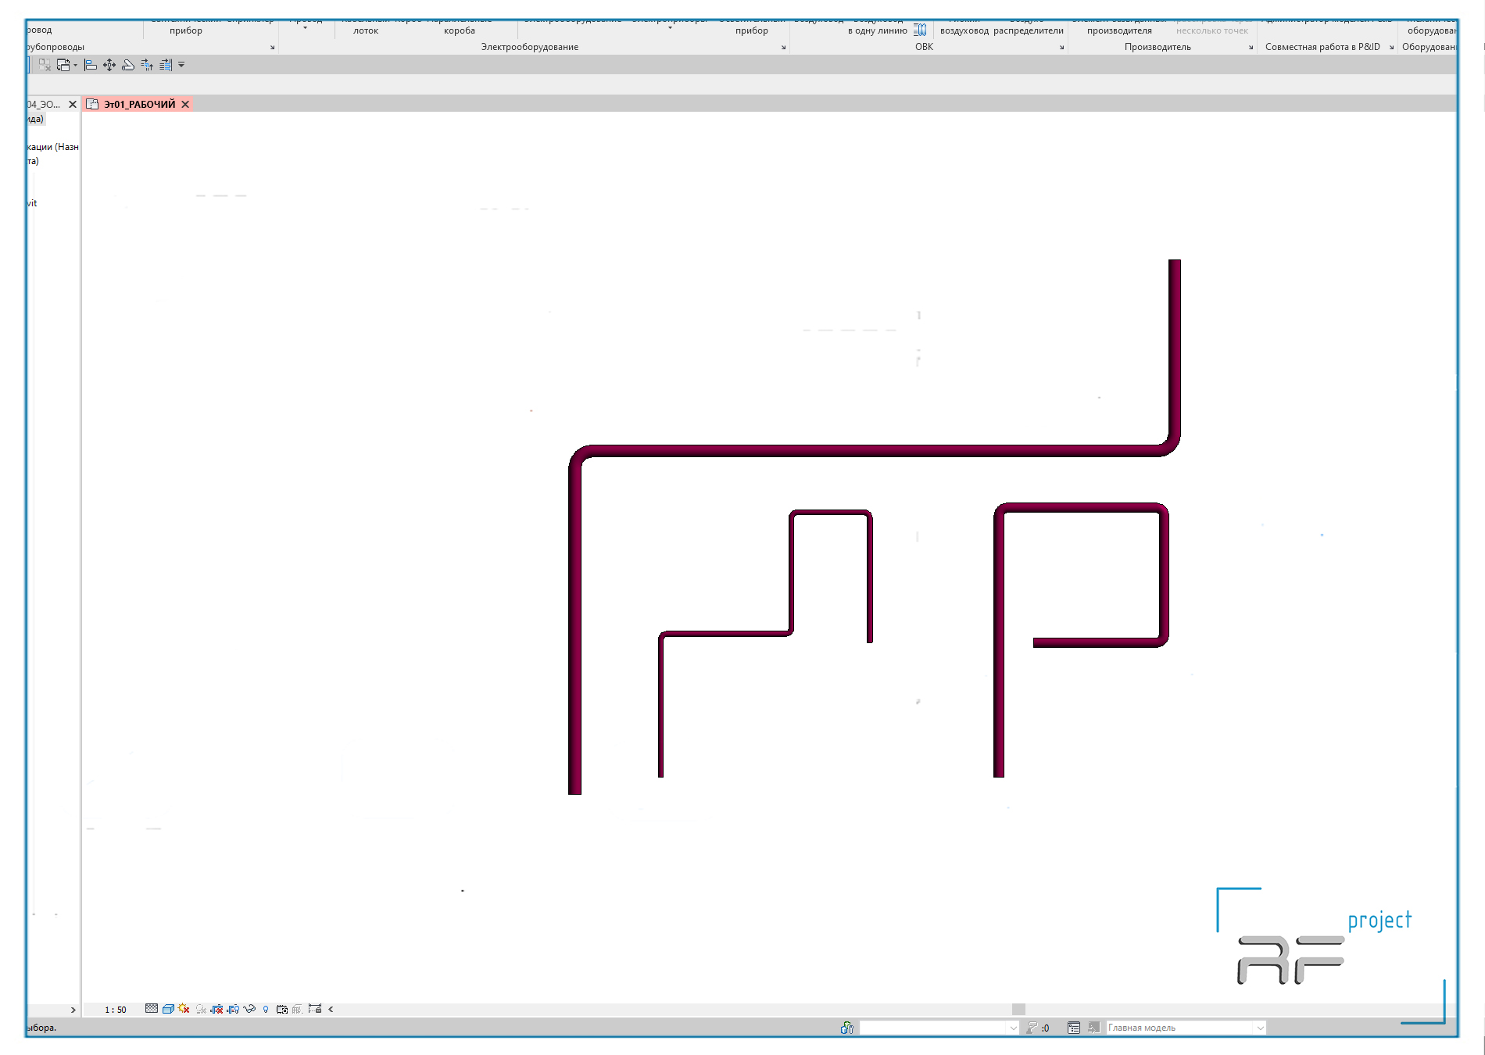Open the Detail Level control

click(x=152, y=1009)
